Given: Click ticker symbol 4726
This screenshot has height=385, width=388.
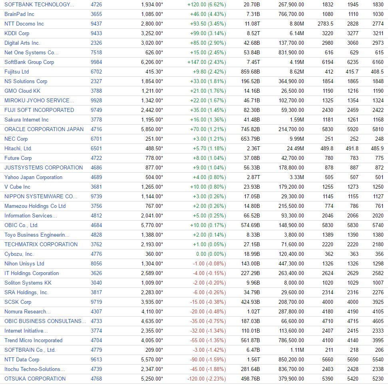Looking at the screenshot, I should [x=96, y=4].
